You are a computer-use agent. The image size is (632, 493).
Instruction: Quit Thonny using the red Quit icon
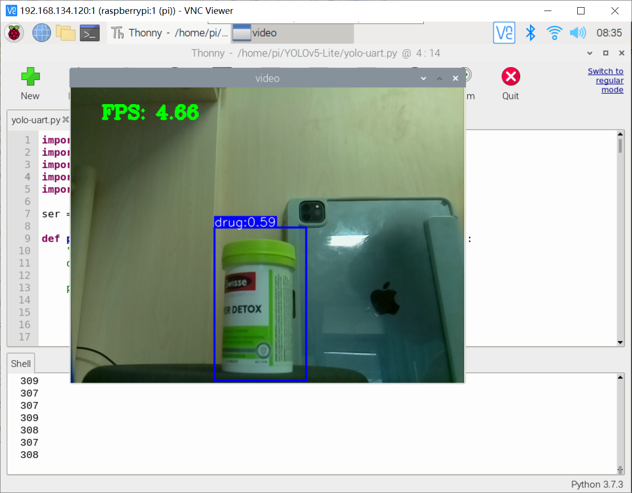coord(511,84)
